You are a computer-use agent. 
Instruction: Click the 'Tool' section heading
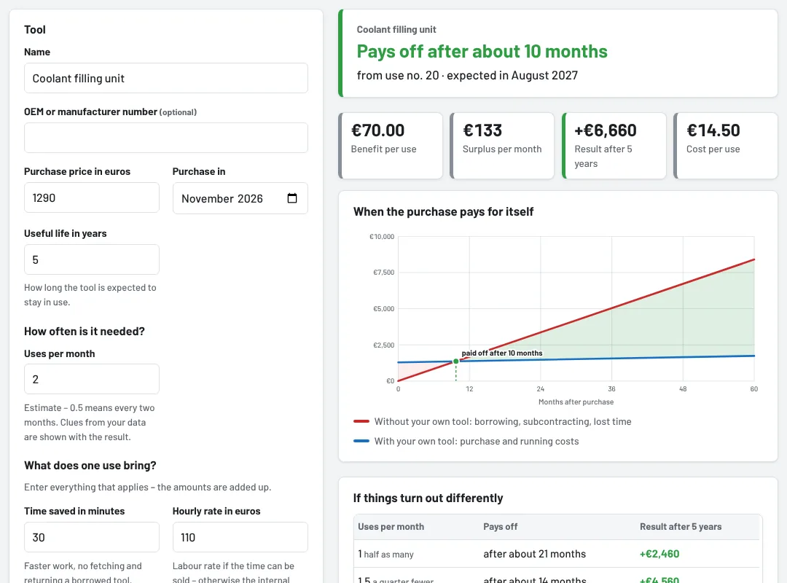[x=35, y=30]
